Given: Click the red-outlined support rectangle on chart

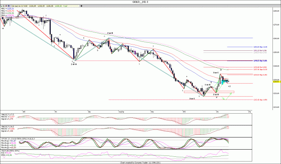Looking at the screenshot, I should point(209,92).
